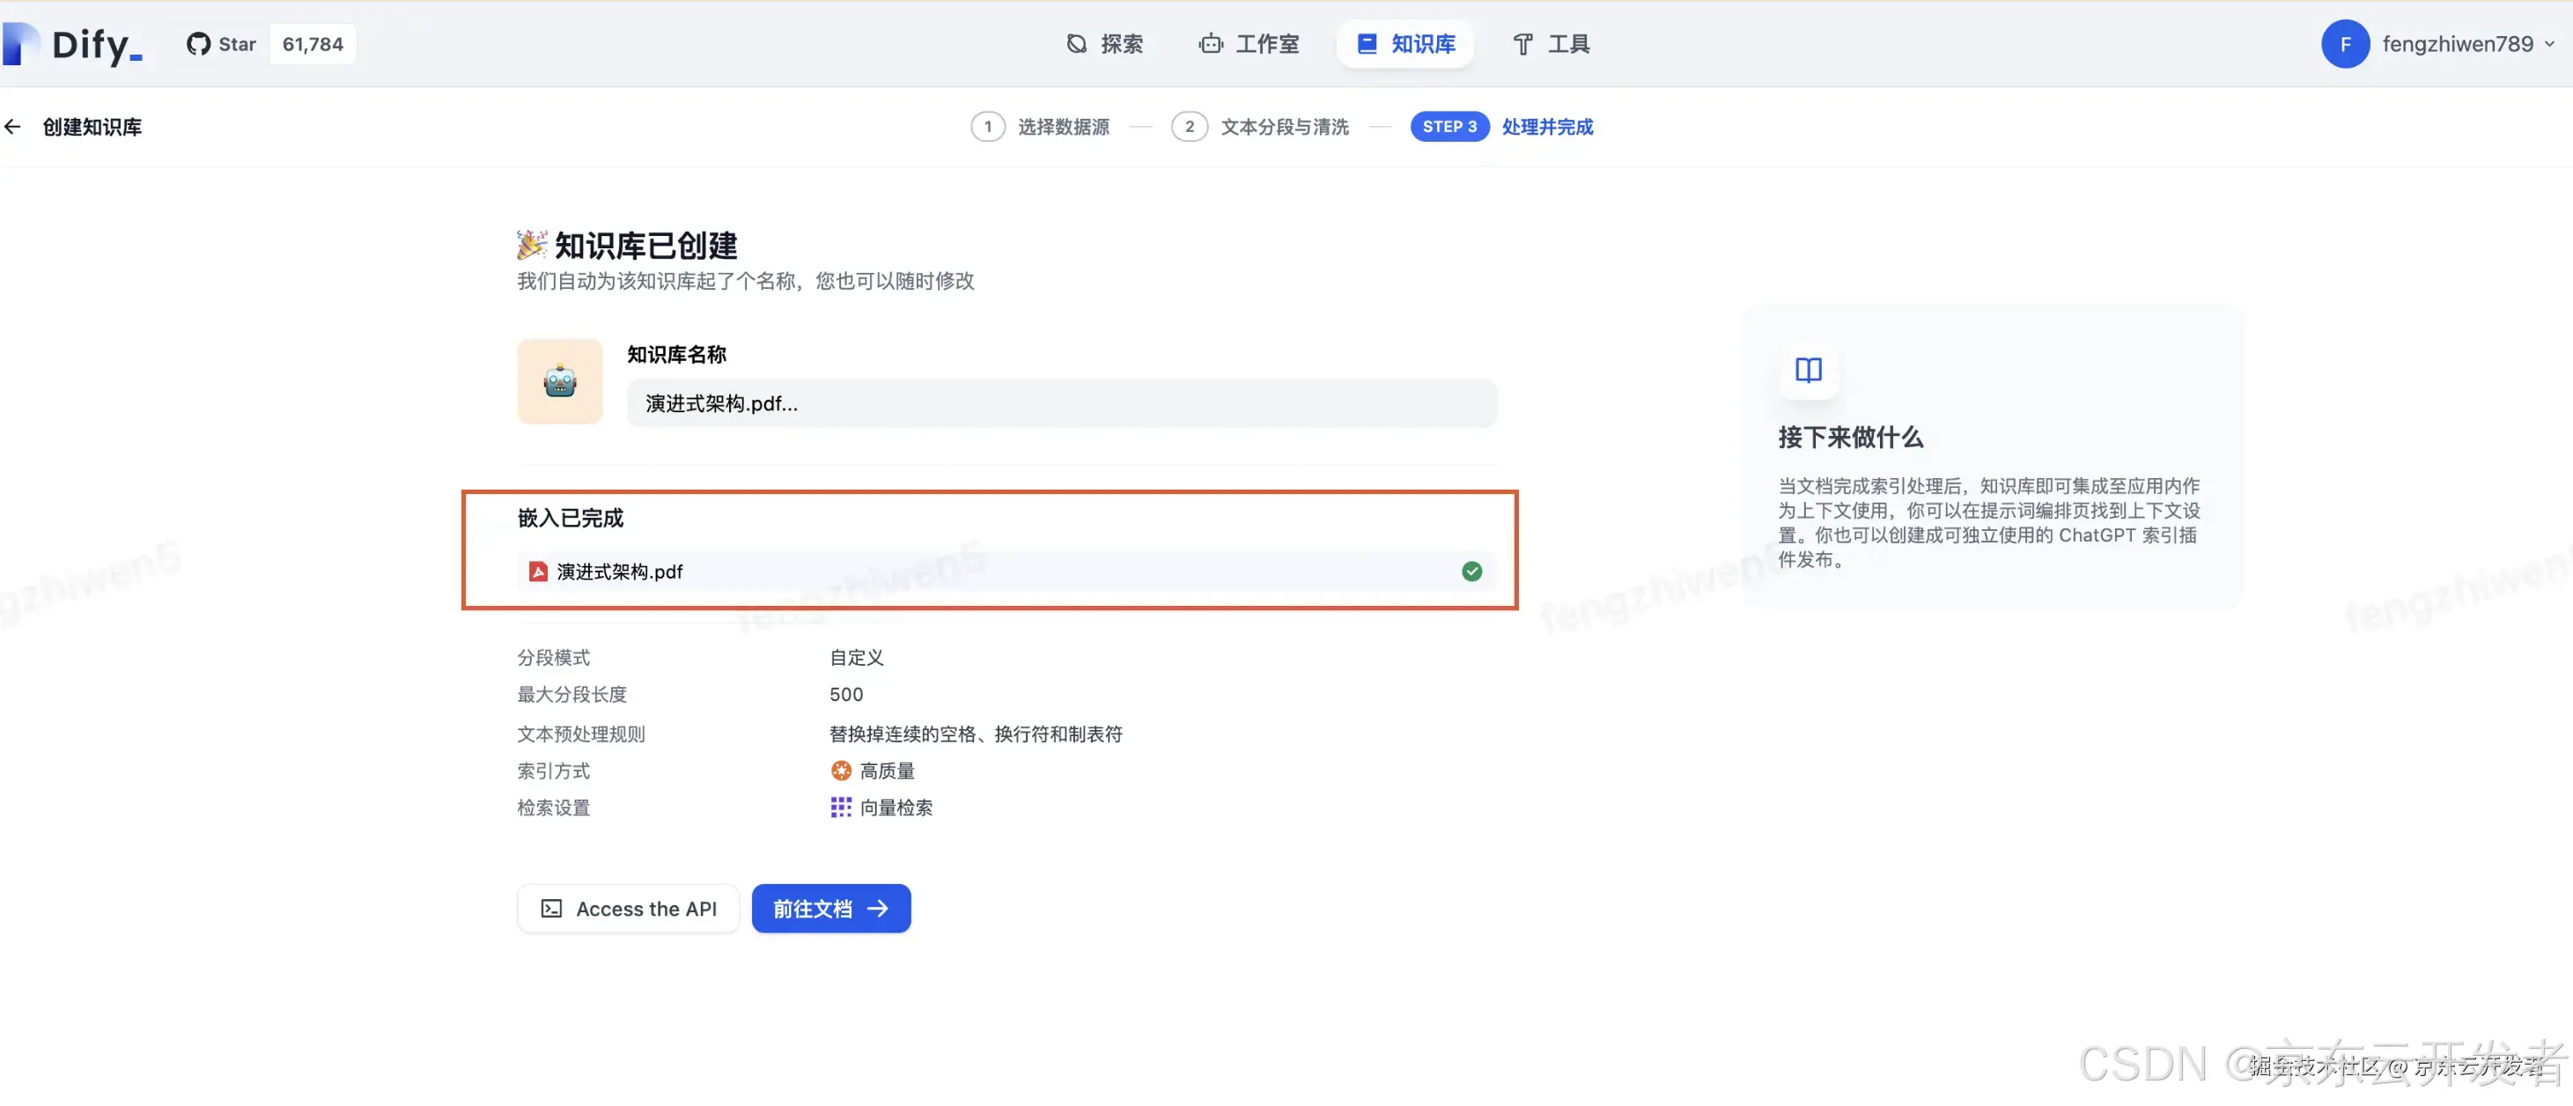Click the 61,784 star count badge
This screenshot has height=1106, width=2573.
313,44
